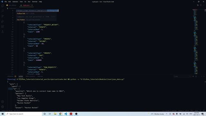Open the Search view in activity bar

3,11
